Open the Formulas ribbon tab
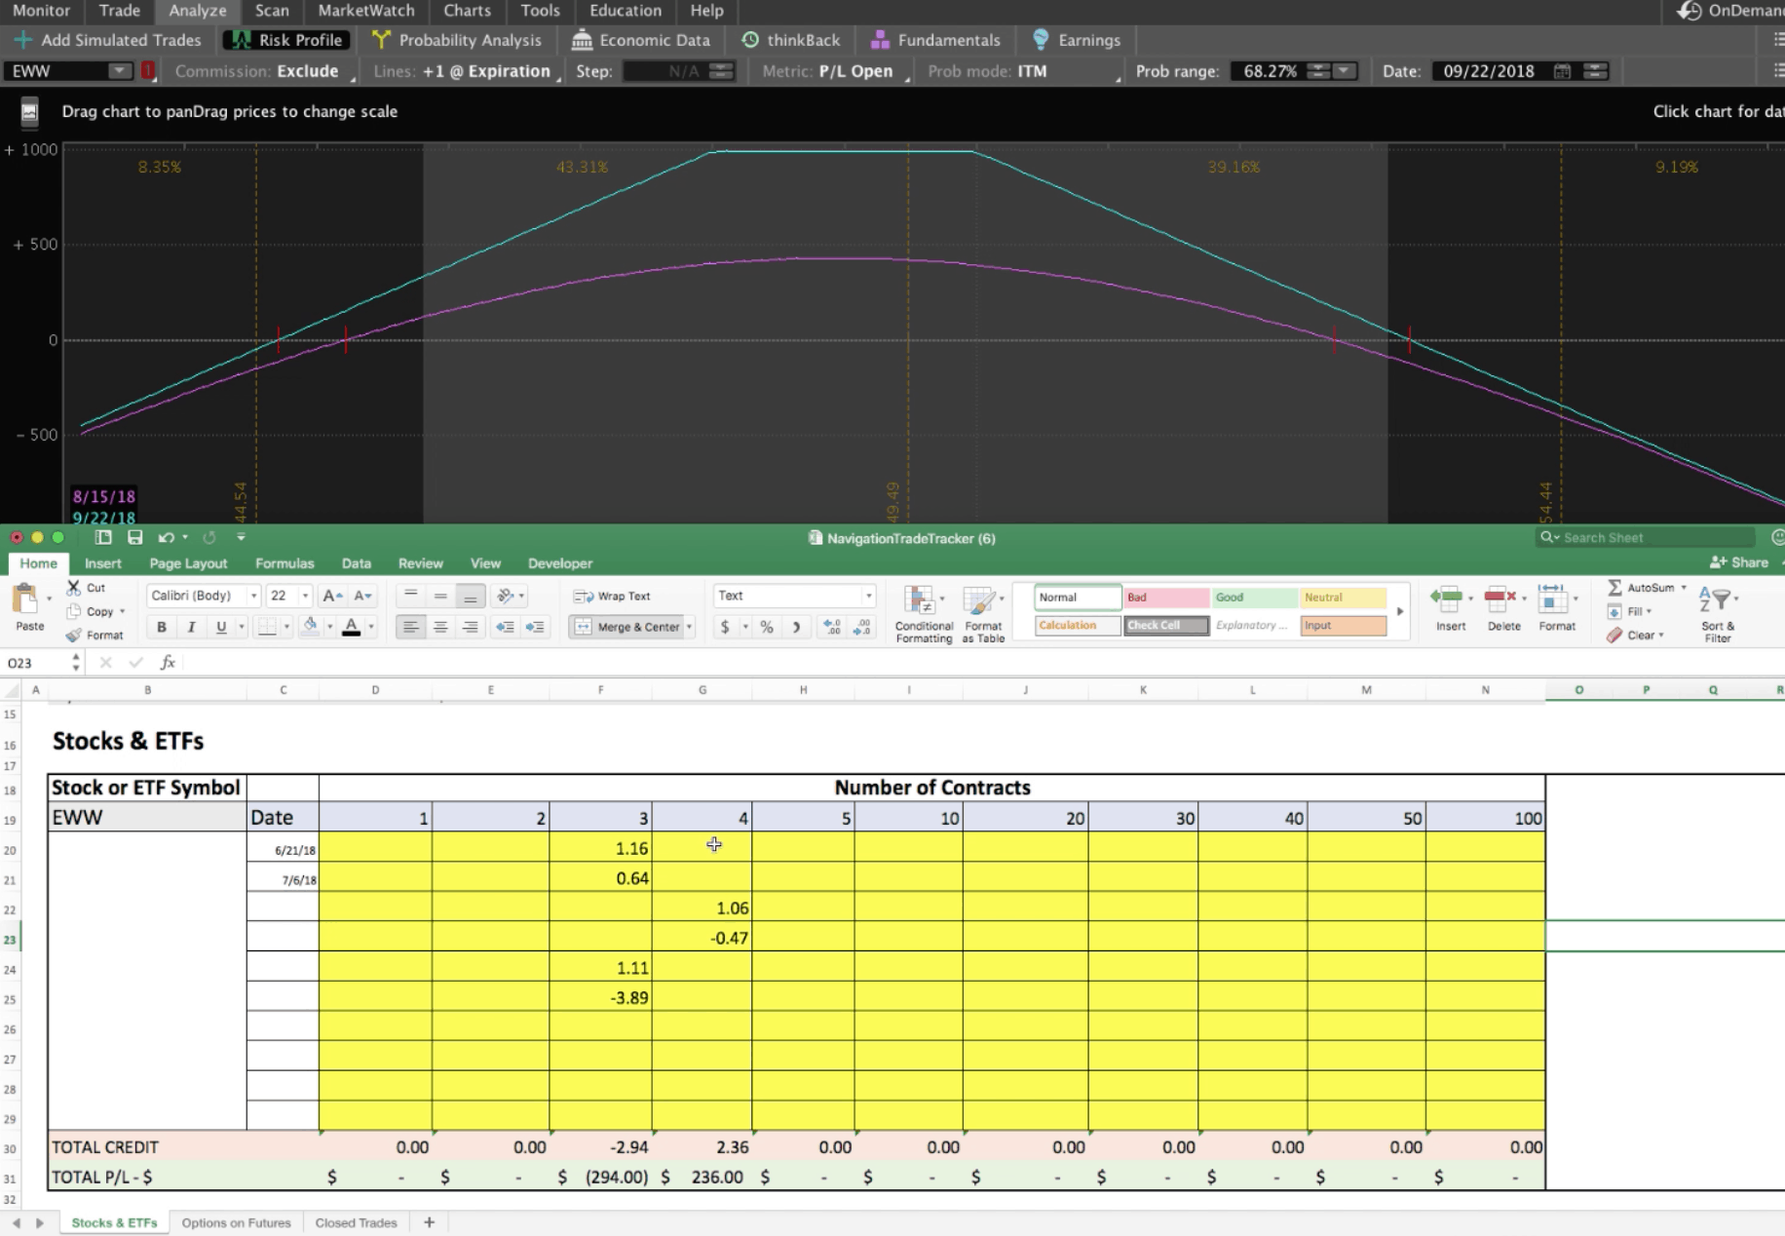Screen dimensions: 1785x1236 point(285,563)
